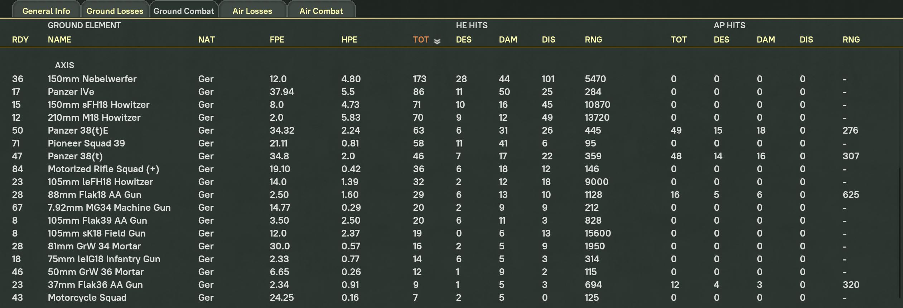Image resolution: width=903 pixels, height=308 pixels.
Task: Select the Panzer 38(t)E row
Action: [451, 130]
